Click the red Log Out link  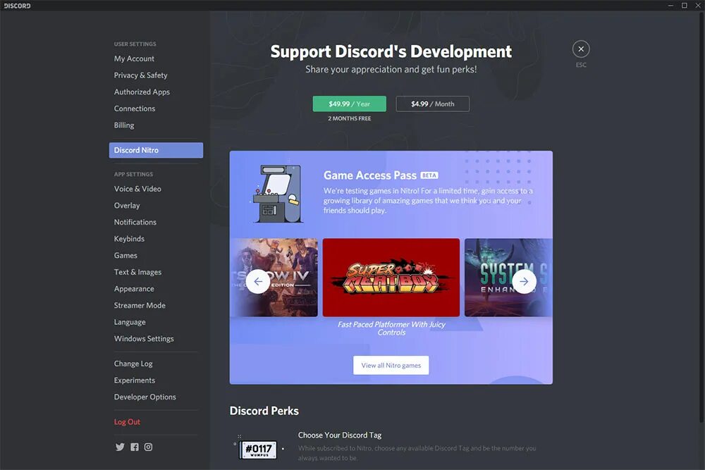127,422
